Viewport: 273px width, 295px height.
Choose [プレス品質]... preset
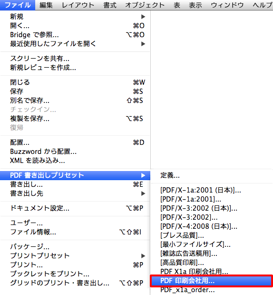pyautogui.click(x=212, y=235)
